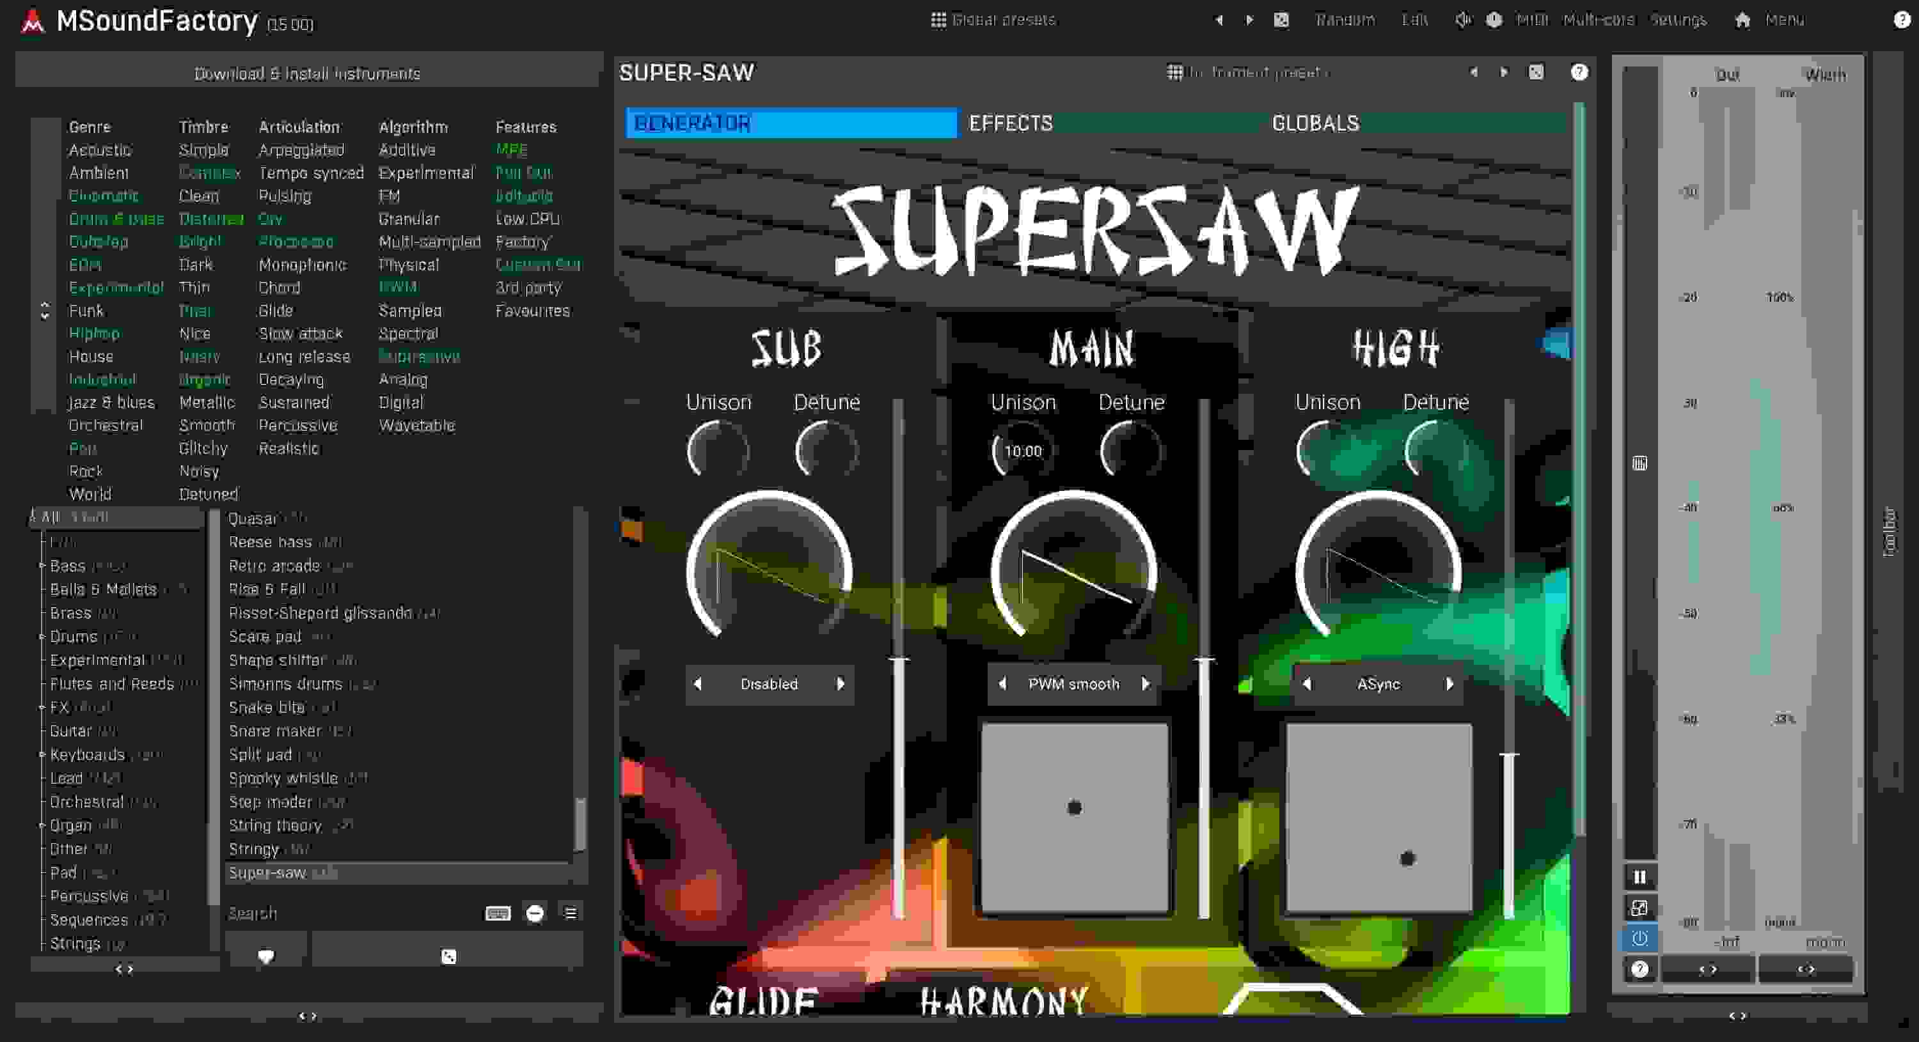This screenshot has width=1919, height=1042.
Task: Select the Super-saw instrument in the list
Action: click(x=270, y=873)
